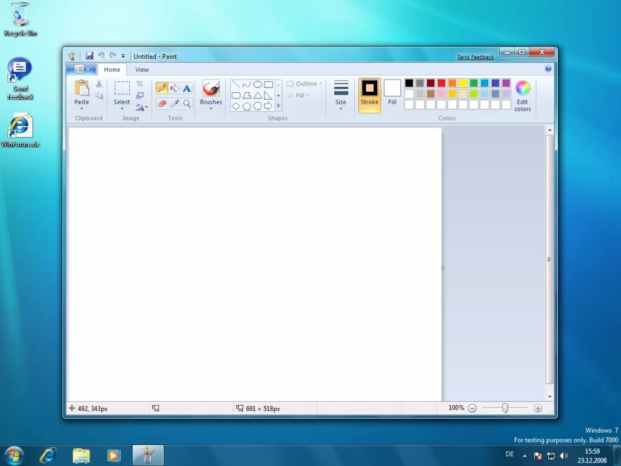This screenshot has width=621, height=466.
Task: Choose the straight Line shape
Action: pyautogui.click(x=236, y=84)
